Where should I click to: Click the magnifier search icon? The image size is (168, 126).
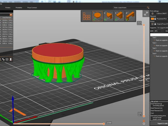pyautogui.click(x=148, y=8)
